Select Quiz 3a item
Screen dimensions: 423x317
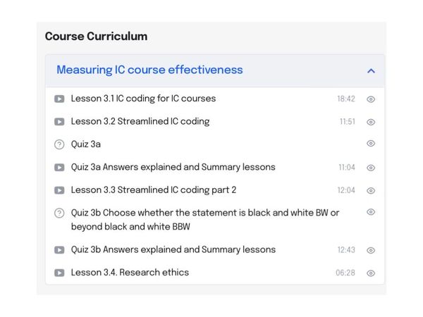click(85, 144)
